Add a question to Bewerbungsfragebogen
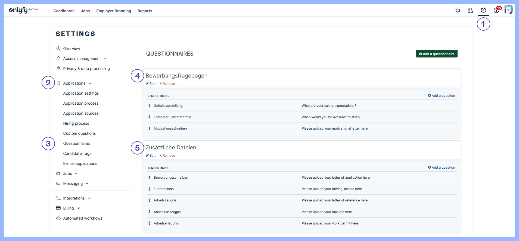519x241 pixels. 441,96
